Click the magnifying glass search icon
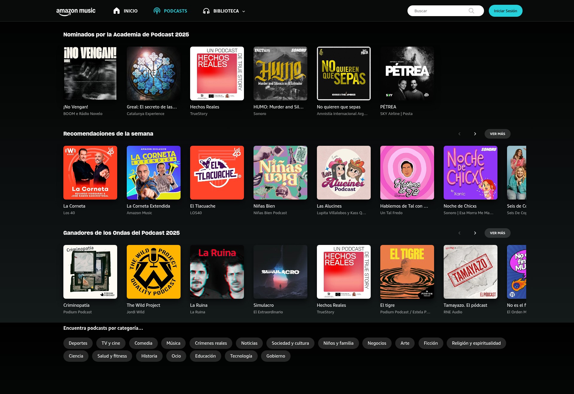Image resolution: width=574 pixels, height=394 pixels. (x=471, y=11)
